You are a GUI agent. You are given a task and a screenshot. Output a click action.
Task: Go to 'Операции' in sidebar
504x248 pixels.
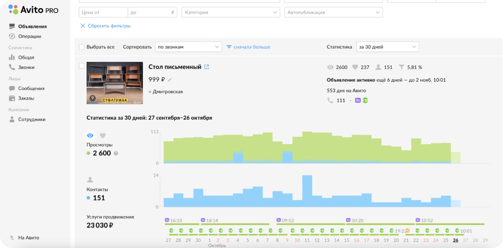(x=29, y=36)
